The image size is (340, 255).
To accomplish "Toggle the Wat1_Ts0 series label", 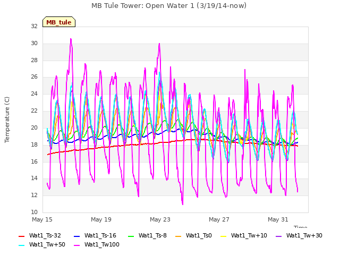I will pyautogui.click(x=199, y=235).
